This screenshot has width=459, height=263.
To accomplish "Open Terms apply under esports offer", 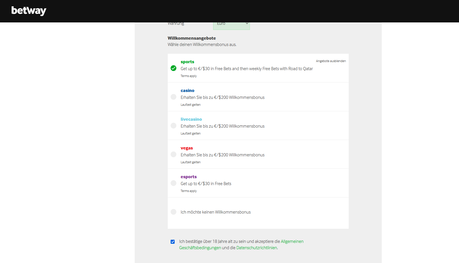I will click(189, 191).
